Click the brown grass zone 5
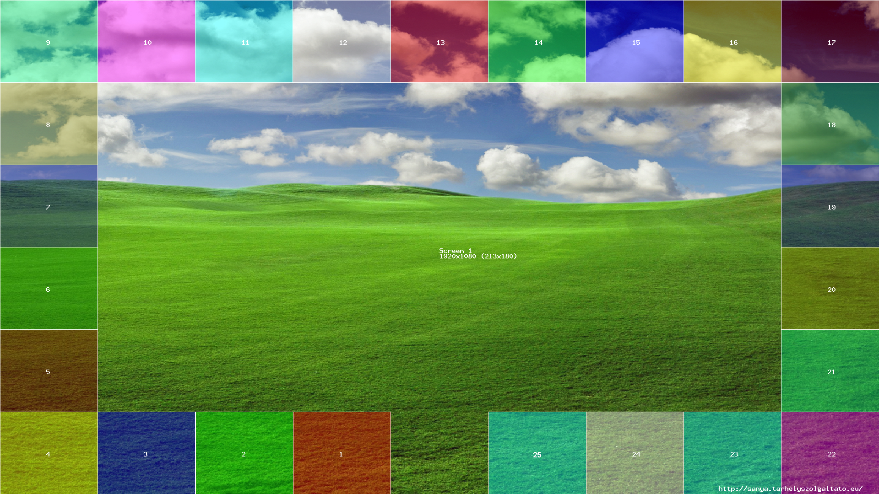 tap(49, 371)
